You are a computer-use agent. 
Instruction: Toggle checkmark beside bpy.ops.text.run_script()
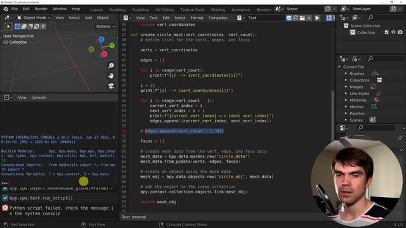[5, 198]
